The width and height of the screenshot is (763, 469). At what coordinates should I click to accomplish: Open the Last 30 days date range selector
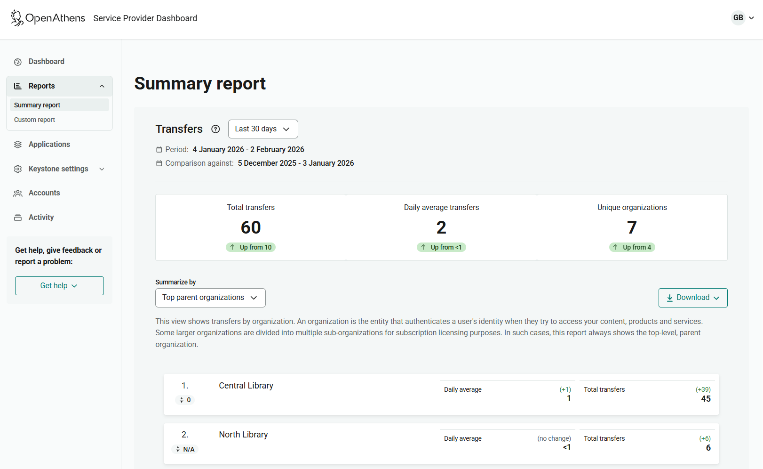[262, 129]
